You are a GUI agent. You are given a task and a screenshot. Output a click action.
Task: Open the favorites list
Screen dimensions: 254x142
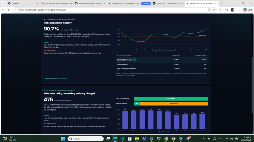227,10
